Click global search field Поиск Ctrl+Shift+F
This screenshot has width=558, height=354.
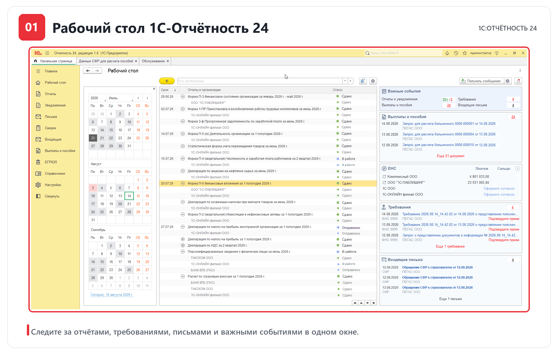pos(403,53)
